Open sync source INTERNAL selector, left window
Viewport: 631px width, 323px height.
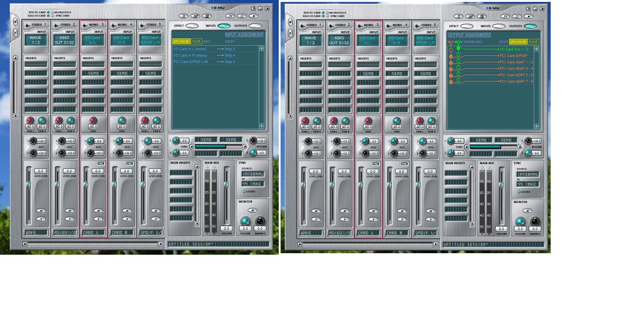point(253,174)
